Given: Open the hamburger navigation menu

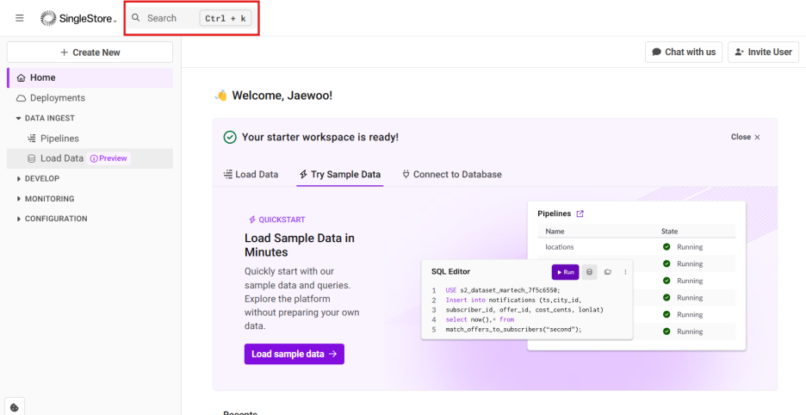Looking at the screenshot, I should [x=20, y=18].
